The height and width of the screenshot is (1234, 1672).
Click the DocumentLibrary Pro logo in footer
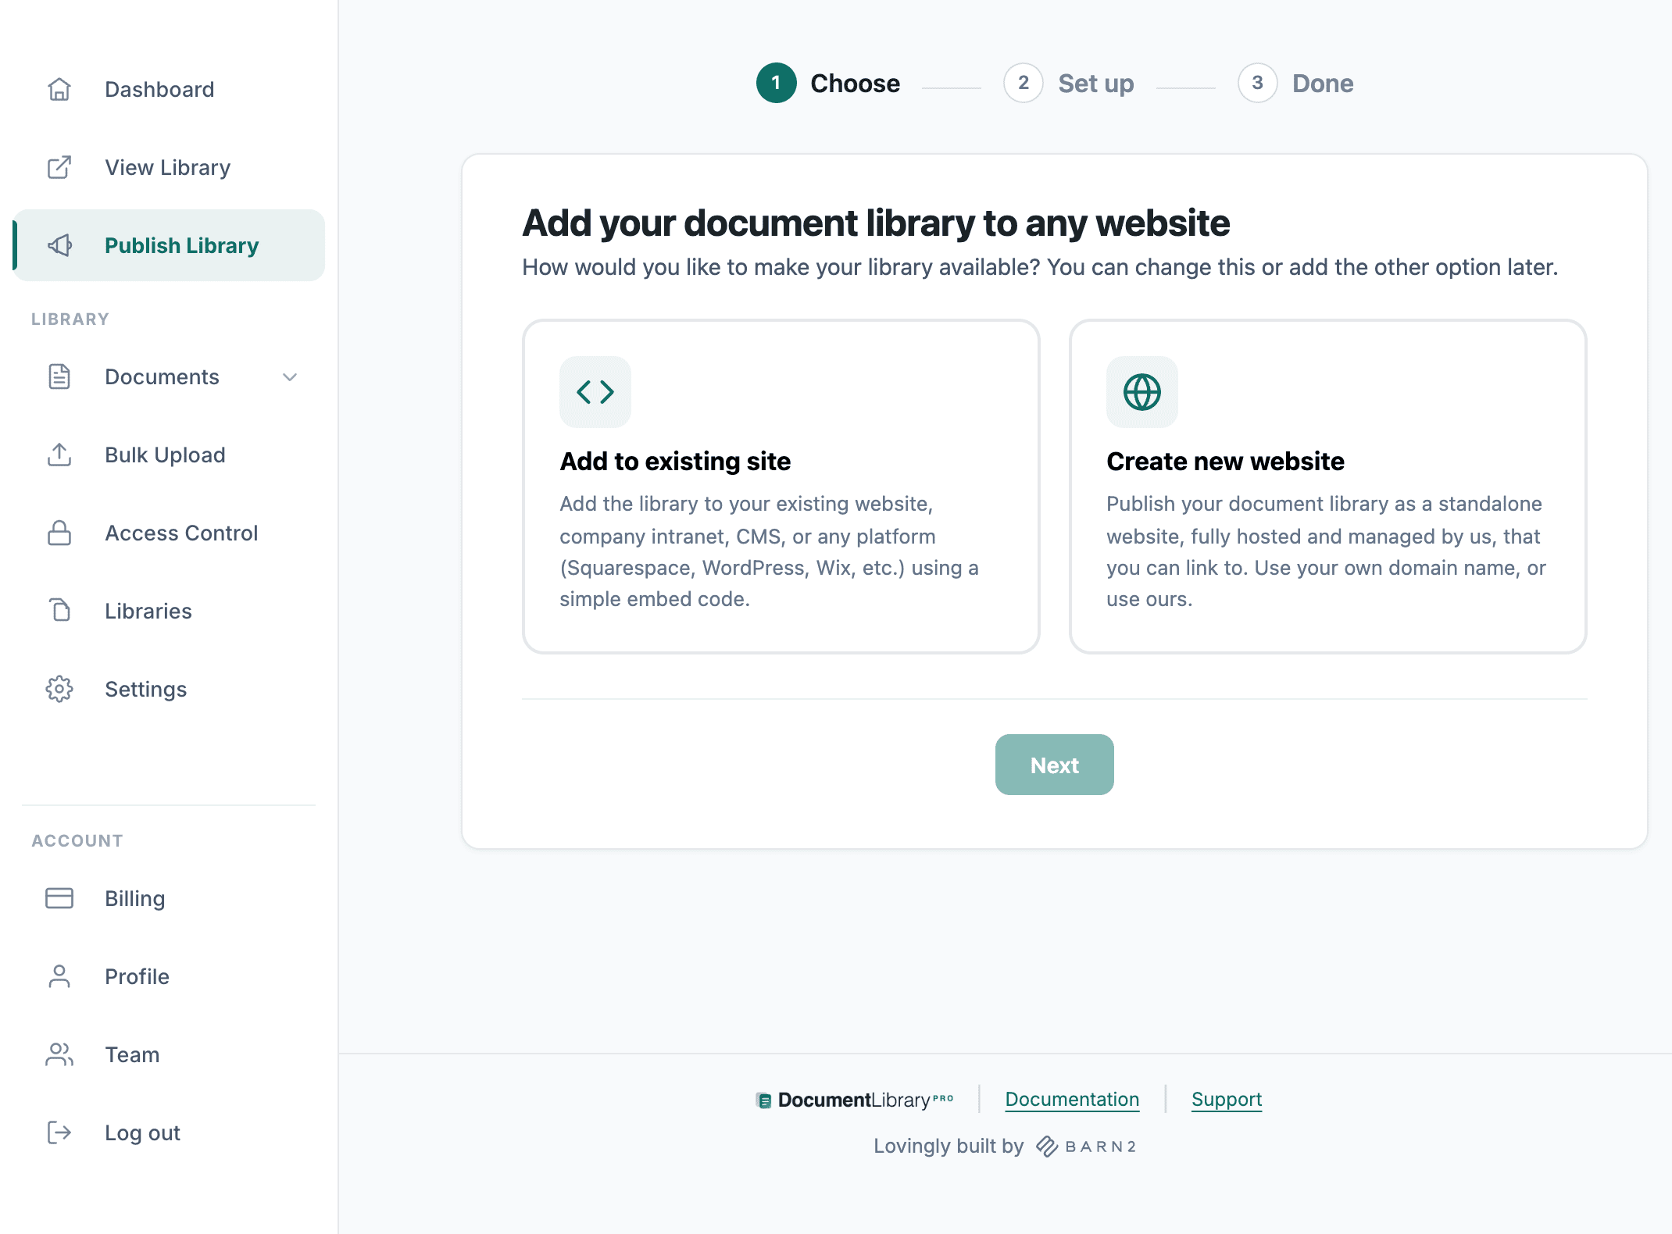tap(855, 1100)
